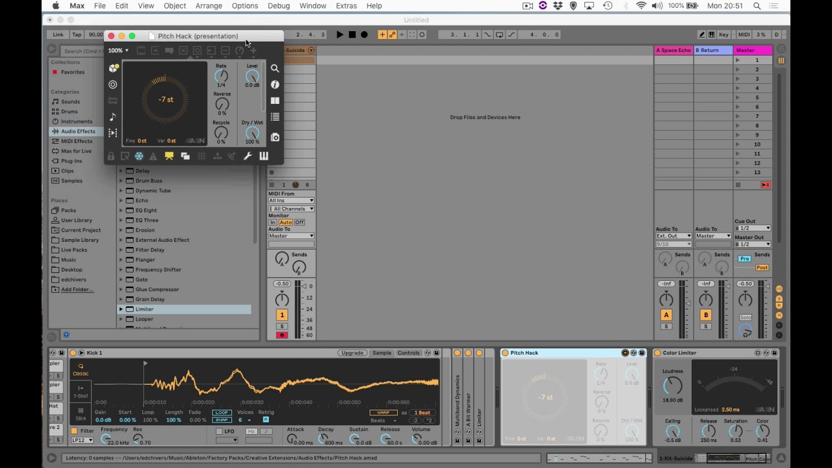Open the LP12 filter type dropdown
This screenshot has height=468, width=832.
pyautogui.click(x=82, y=440)
